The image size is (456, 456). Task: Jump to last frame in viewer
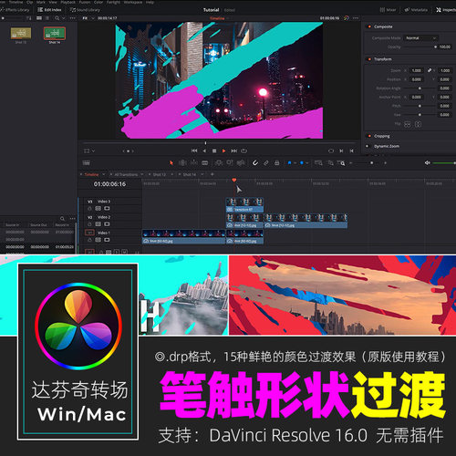233,150
